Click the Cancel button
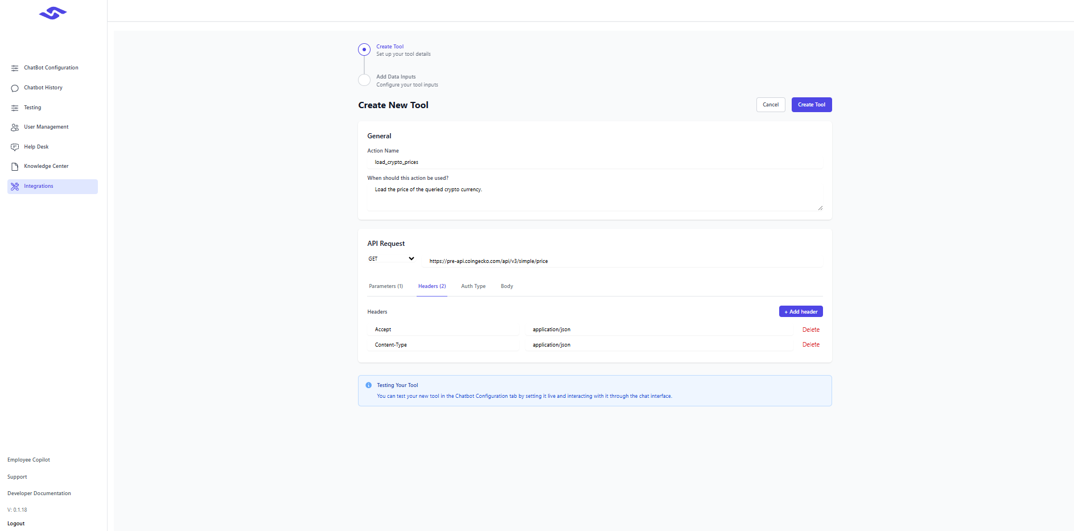Image resolution: width=1074 pixels, height=531 pixels. coord(770,105)
